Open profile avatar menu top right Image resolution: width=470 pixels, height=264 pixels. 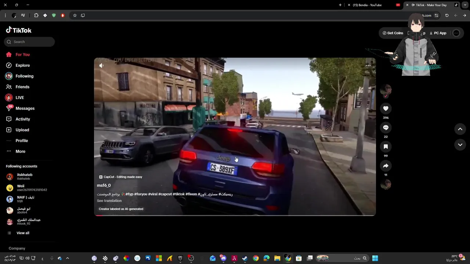tap(456, 33)
